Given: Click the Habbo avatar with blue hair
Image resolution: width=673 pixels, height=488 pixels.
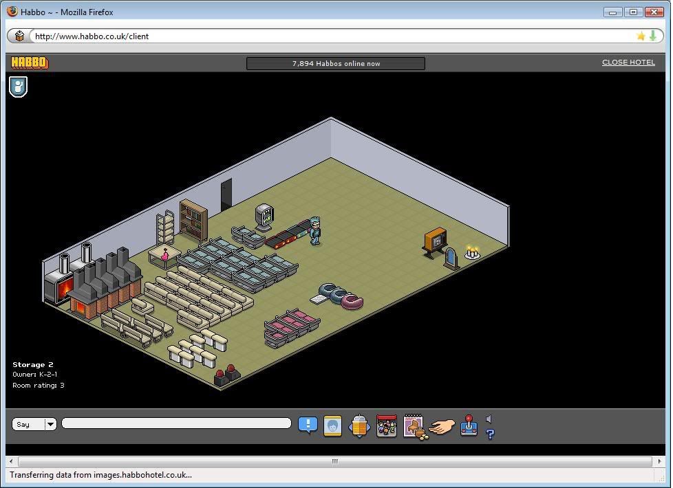Looking at the screenshot, I should click(x=315, y=230).
